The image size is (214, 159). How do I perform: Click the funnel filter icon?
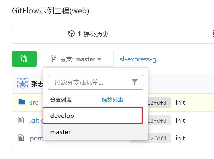point(135,82)
